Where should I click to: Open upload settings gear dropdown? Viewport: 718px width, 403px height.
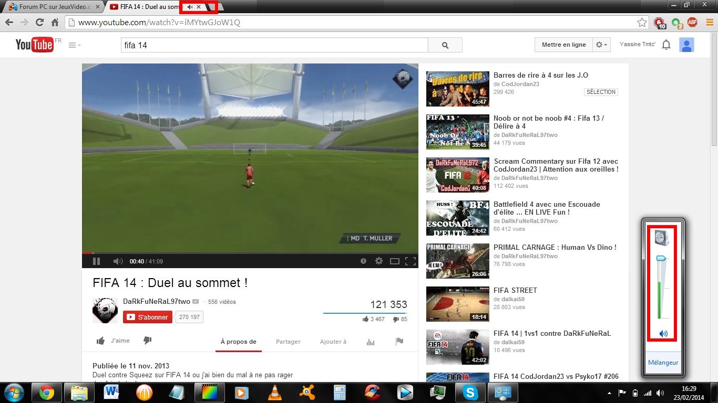tap(601, 45)
